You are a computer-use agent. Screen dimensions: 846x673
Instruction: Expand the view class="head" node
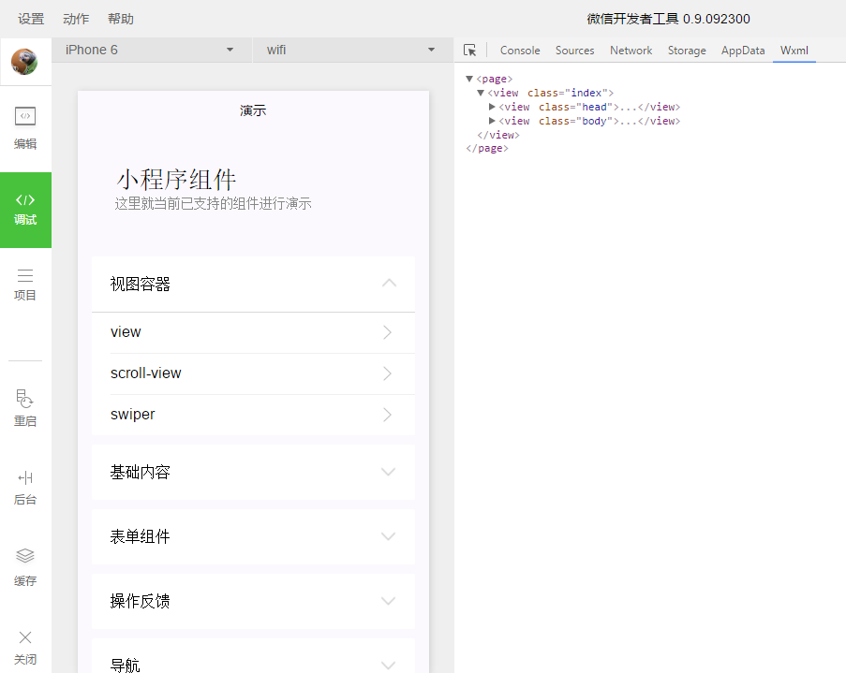click(492, 107)
